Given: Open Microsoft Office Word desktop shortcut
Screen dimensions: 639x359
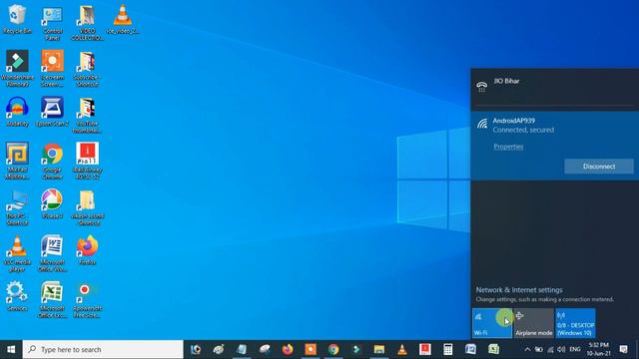Looking at the screenshot, I should [52, 253].
